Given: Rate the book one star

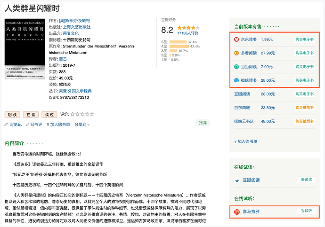Looking at the screenshot, I should coord(73,114).
